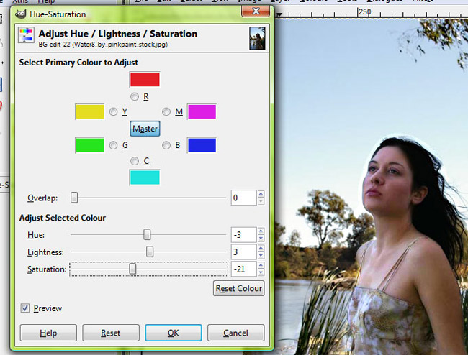The image size is (468, 355).
Task: Click the Lightness value field showing 3
Action: click(244, 252)
